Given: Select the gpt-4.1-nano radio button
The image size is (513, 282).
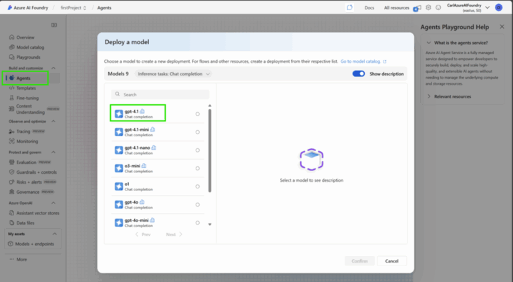Looking at the screenshot, I should pyautogui.click(x=198, y=150).
